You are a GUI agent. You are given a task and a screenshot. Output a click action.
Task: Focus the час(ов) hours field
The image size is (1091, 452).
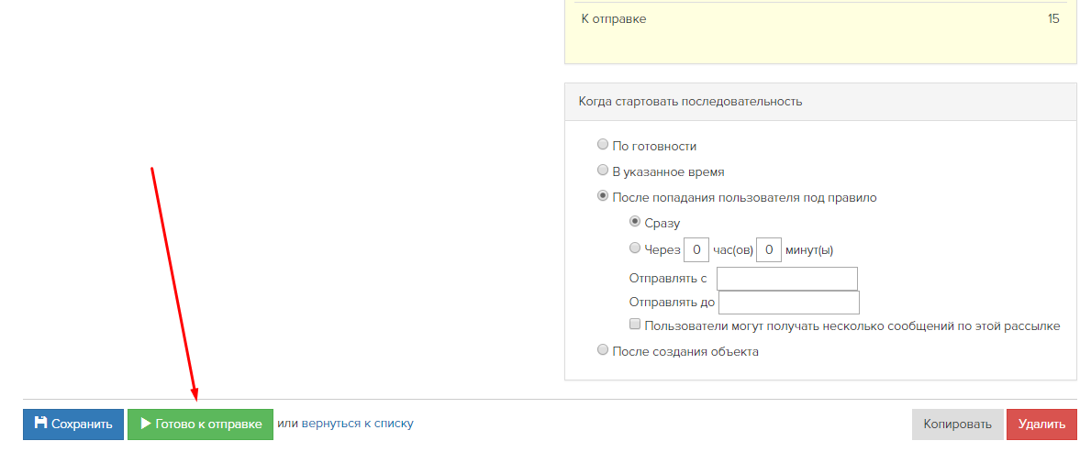point(696,249)
